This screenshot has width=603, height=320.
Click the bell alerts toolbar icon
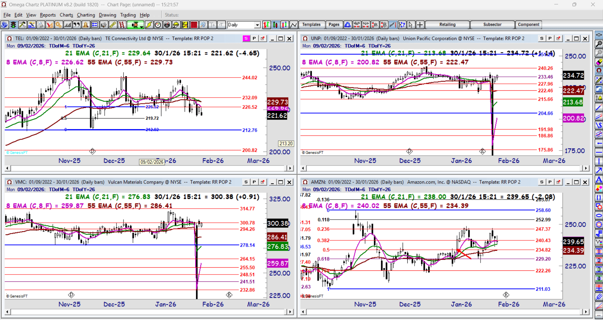86,25
